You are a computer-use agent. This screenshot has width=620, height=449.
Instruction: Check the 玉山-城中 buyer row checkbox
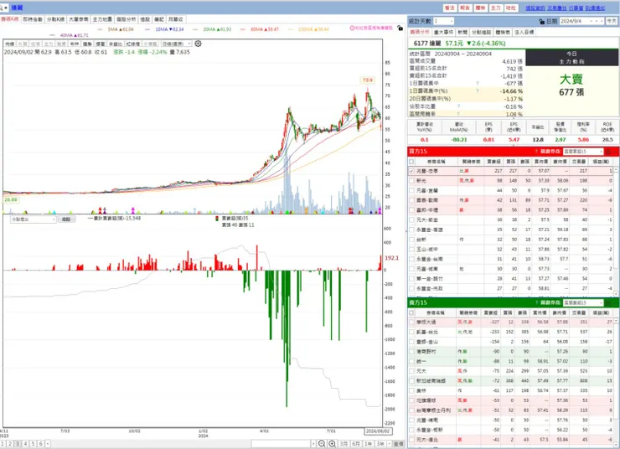(x=411, y=250)
